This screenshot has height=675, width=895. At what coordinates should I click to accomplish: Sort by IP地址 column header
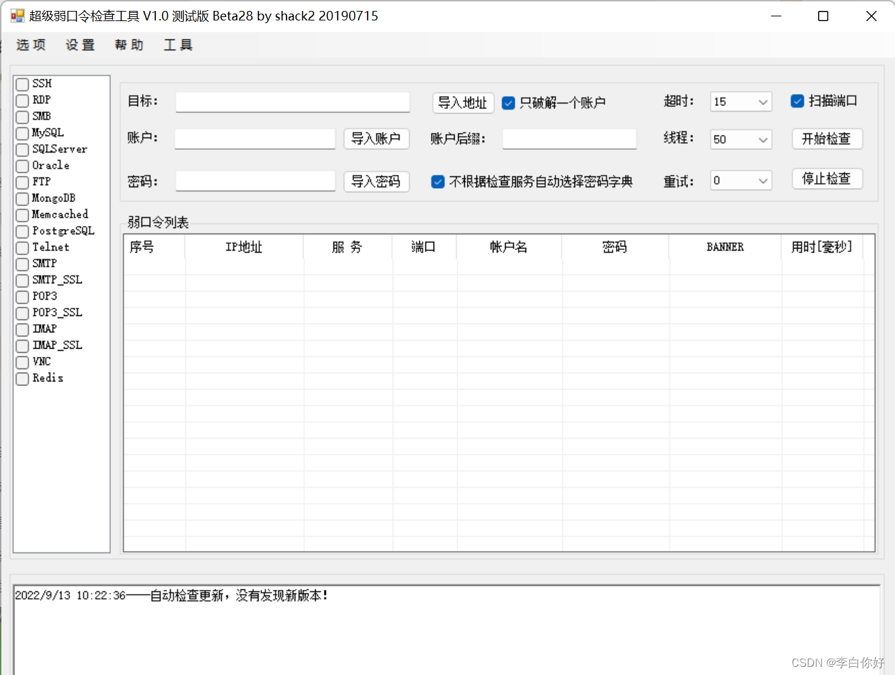244,247
